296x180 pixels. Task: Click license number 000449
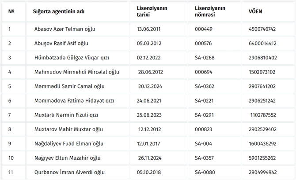click(204, 29)
